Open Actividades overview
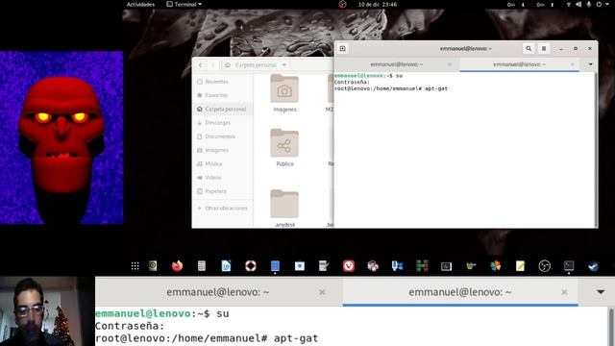 140,4
